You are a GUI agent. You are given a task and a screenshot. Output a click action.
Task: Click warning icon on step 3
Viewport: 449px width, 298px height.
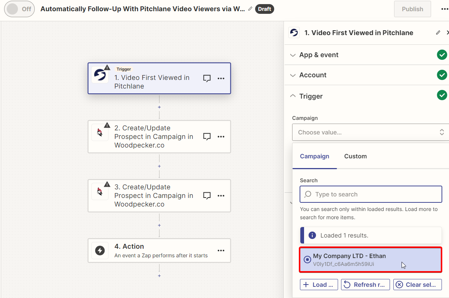coord(107,184)
